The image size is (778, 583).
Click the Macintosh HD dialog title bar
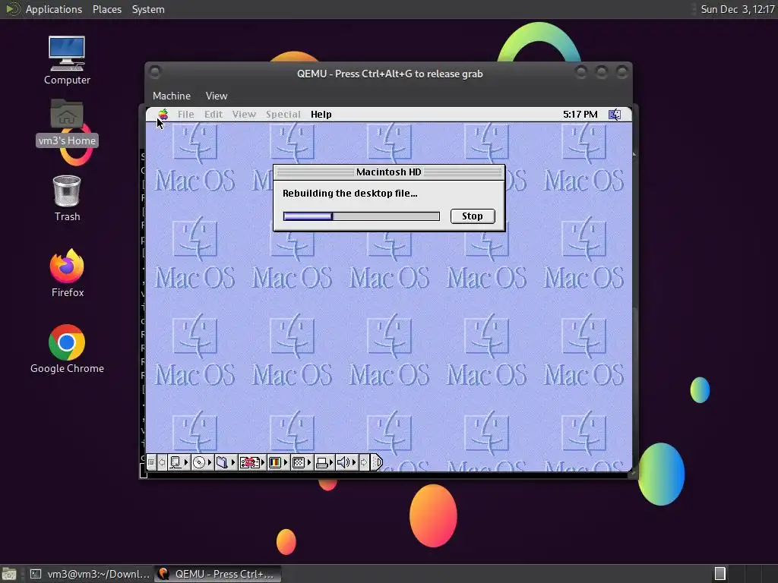point(389,172)
